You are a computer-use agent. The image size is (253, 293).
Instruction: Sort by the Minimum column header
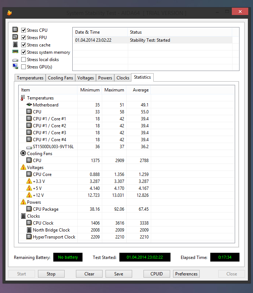pos(90,90)
